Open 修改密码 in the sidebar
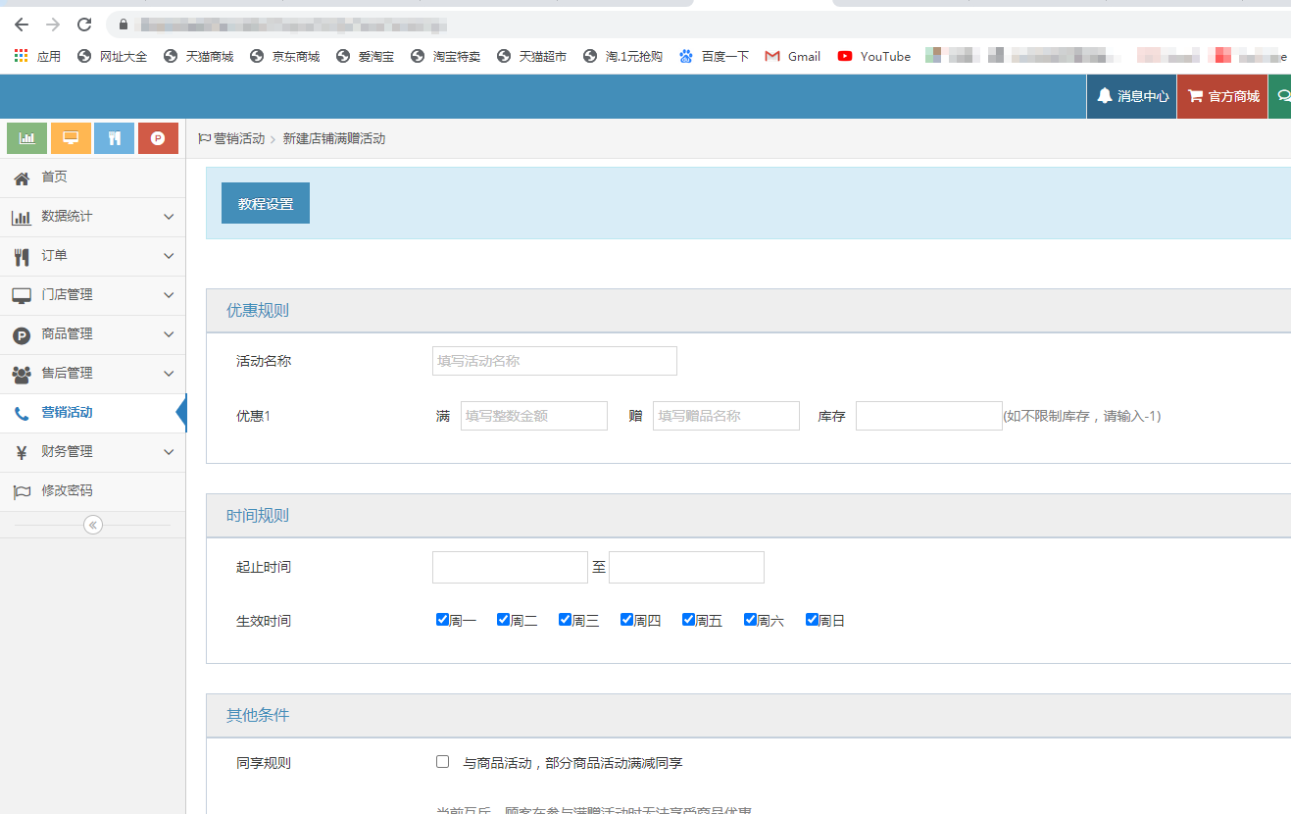Viewport: 1291px width, 814px height. coord(67,491)
